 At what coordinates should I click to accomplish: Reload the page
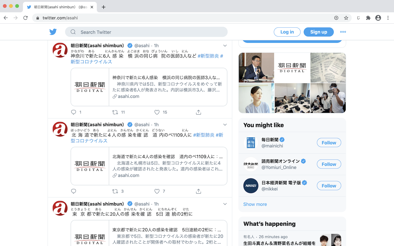click(26, 18)
